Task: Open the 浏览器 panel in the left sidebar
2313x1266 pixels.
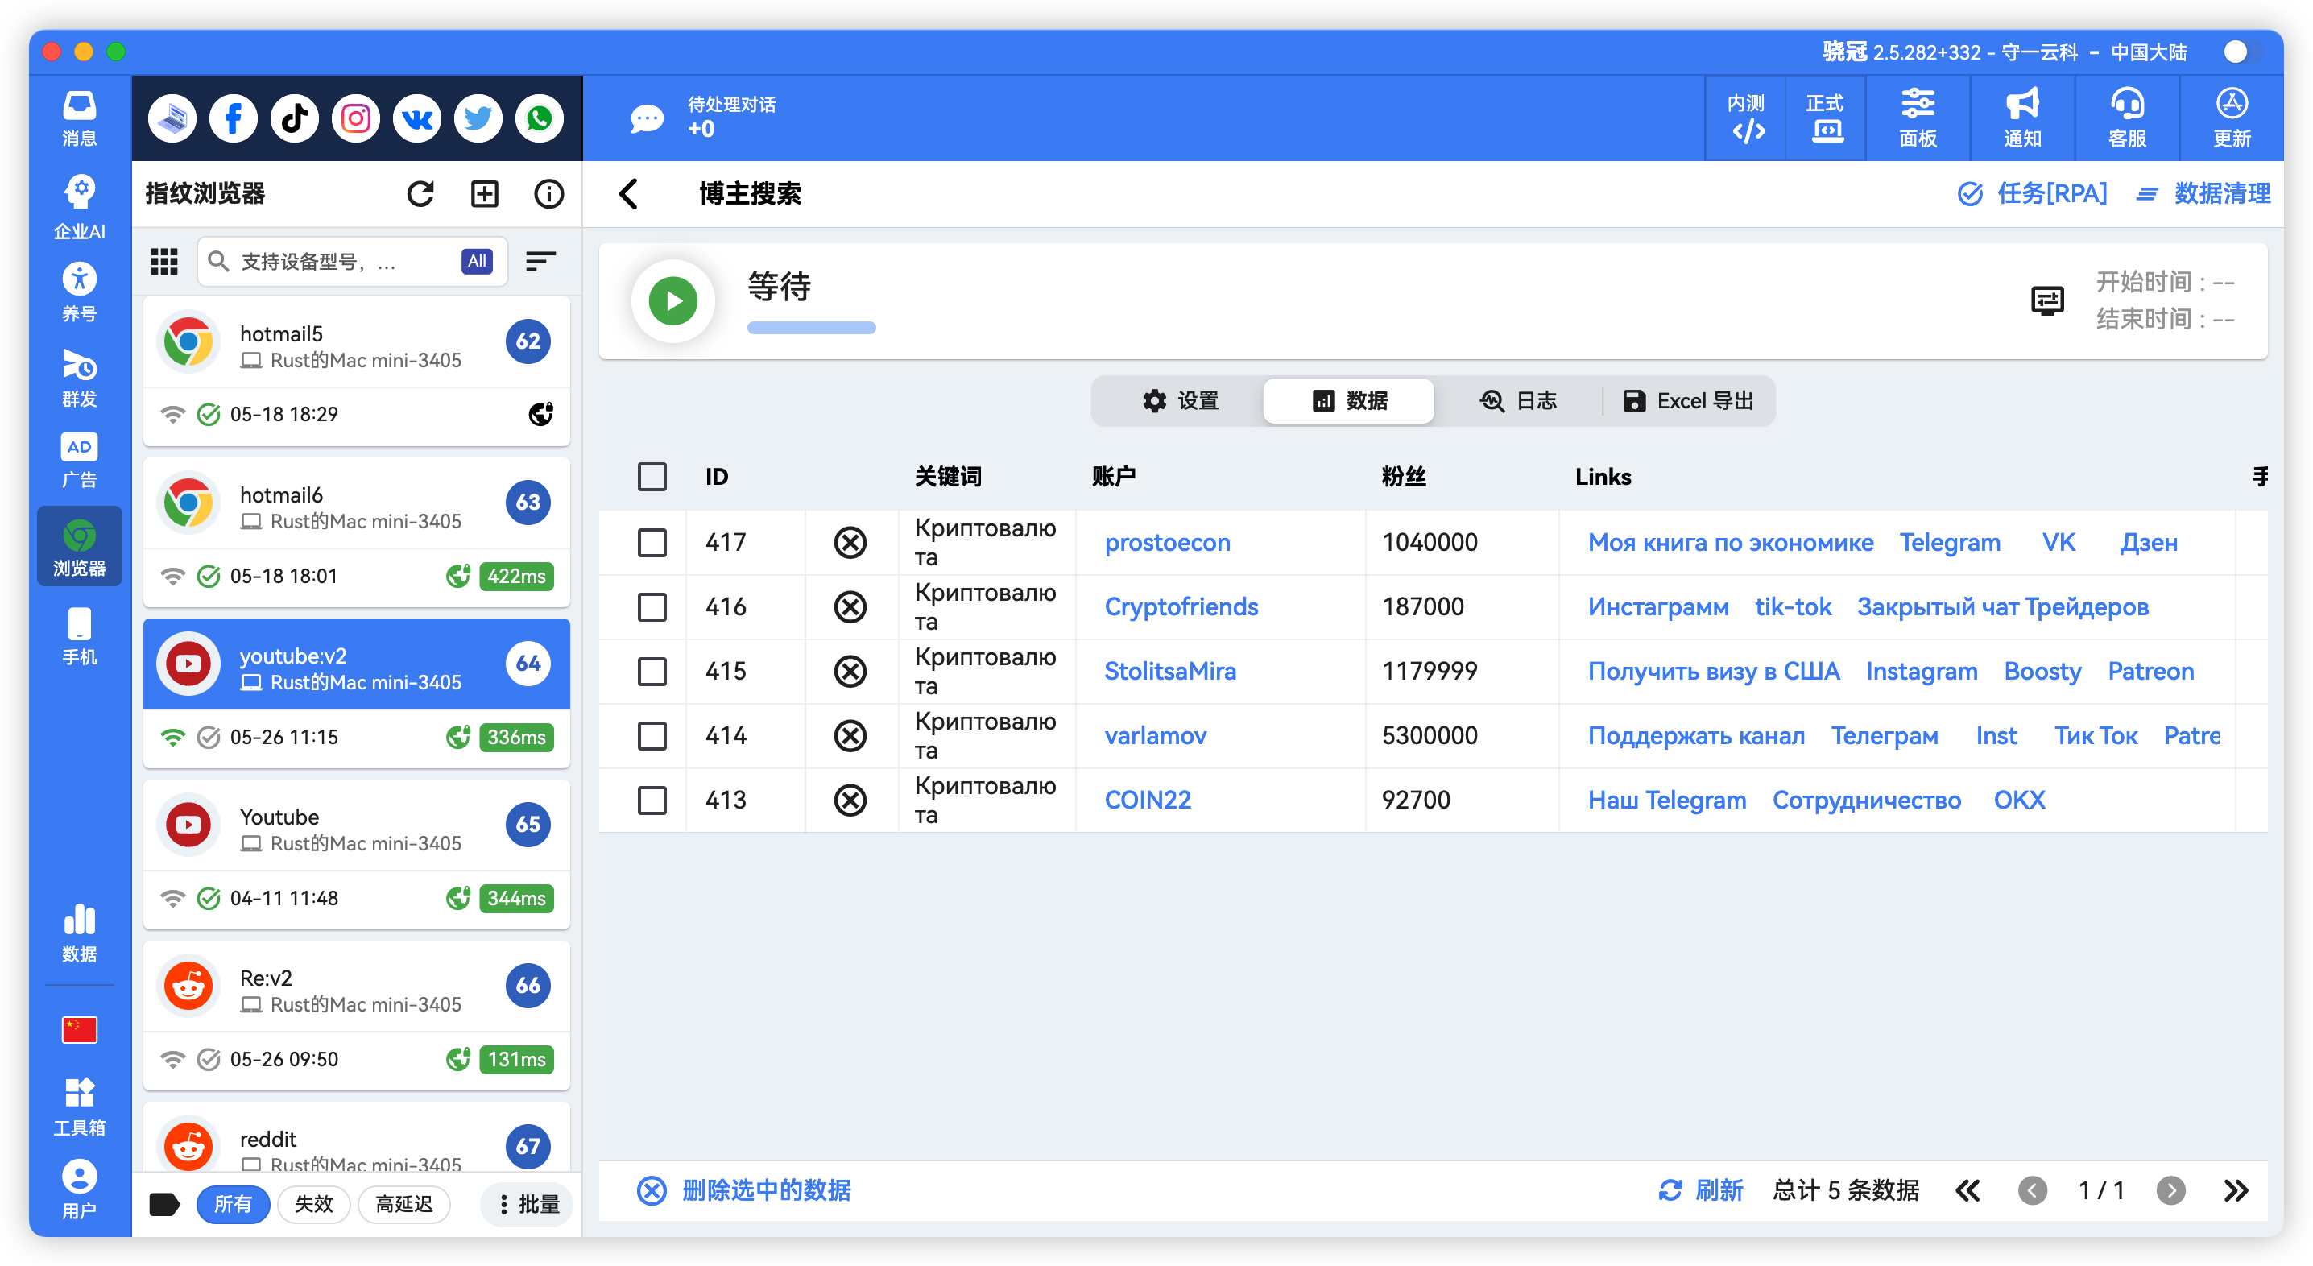Action: (79, 546)
